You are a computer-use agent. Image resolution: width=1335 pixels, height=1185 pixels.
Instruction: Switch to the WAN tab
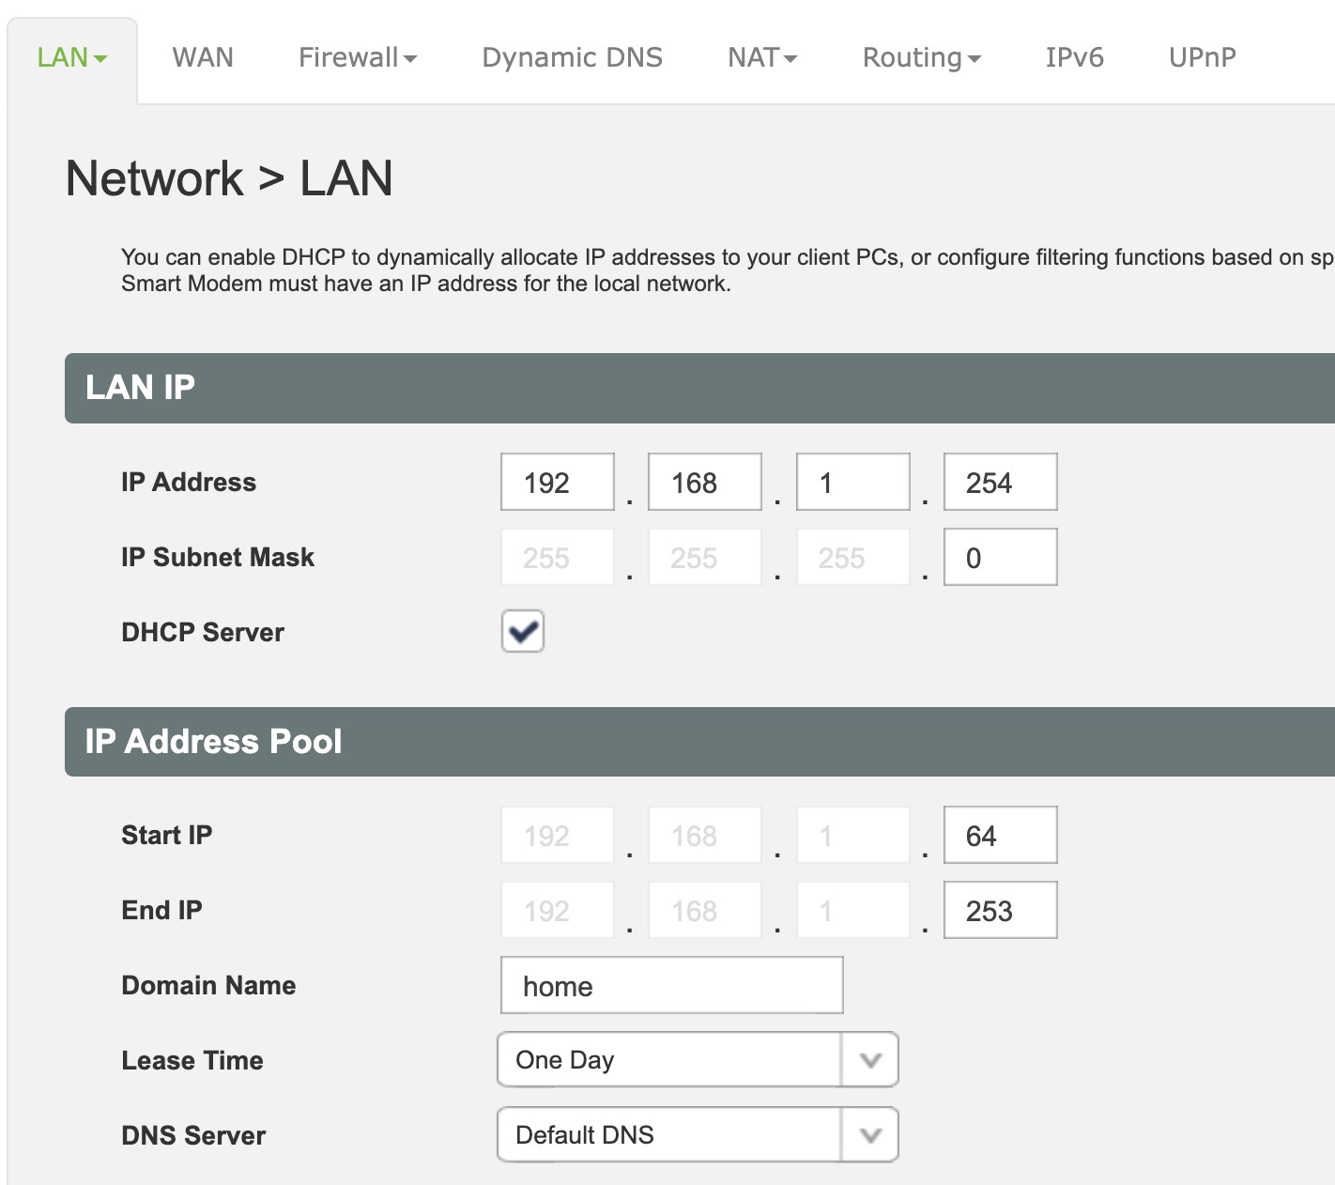click(x=203, y=58)
